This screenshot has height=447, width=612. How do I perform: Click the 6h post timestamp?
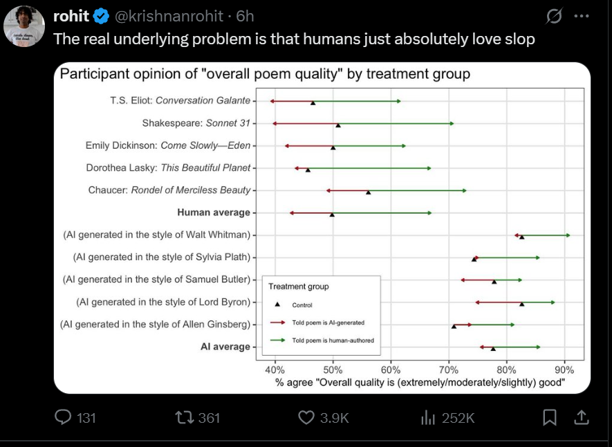[x=245, y=16]
